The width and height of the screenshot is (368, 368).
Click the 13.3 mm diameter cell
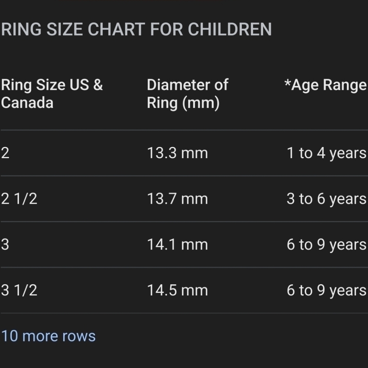tap(177, 153)
